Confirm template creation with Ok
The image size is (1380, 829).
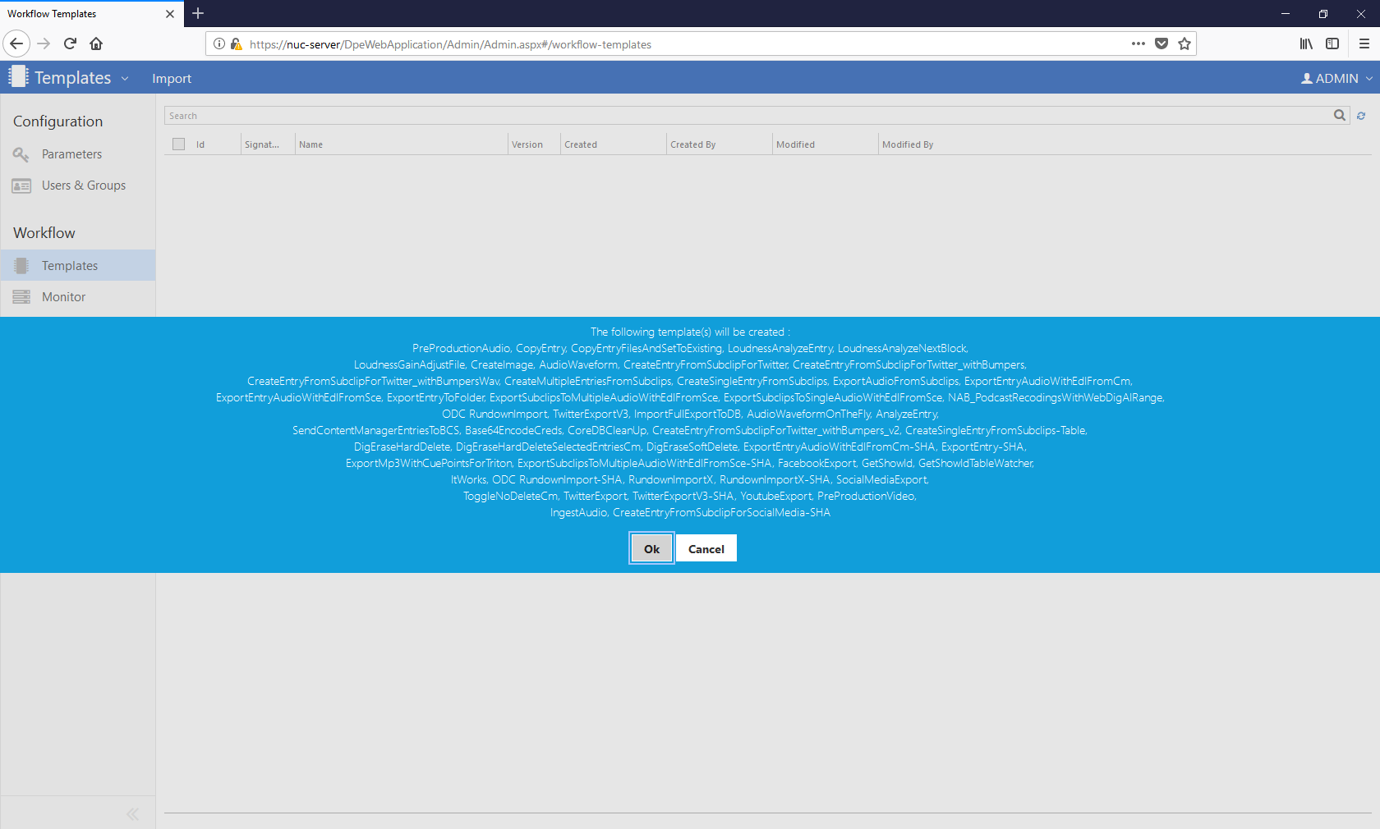651,548
